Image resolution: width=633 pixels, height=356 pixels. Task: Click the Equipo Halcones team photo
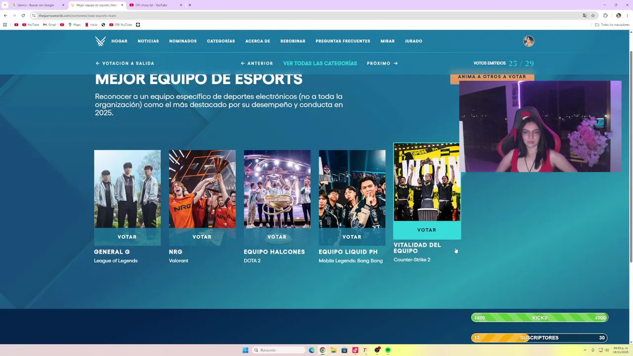(277, 189)
